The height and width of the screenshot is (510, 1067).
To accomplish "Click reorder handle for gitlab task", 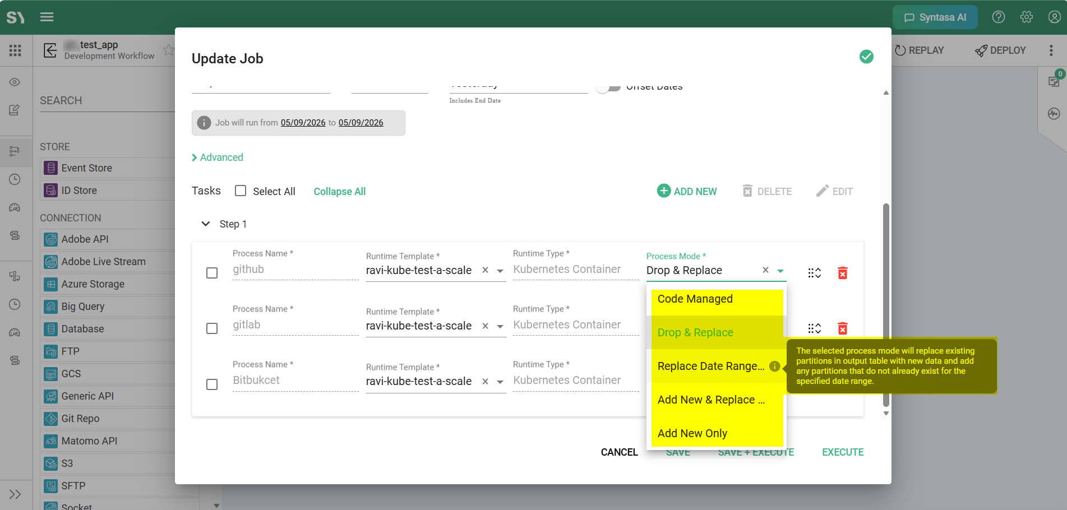I will tap(814, 328).
